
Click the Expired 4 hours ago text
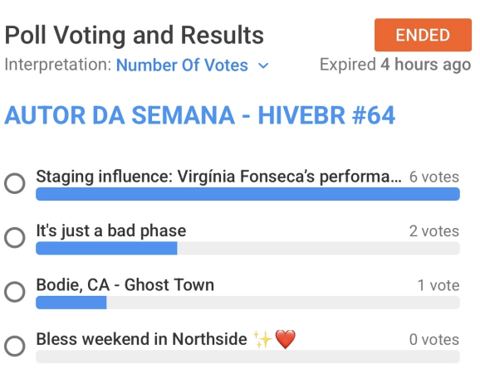[x=395, y=65]
